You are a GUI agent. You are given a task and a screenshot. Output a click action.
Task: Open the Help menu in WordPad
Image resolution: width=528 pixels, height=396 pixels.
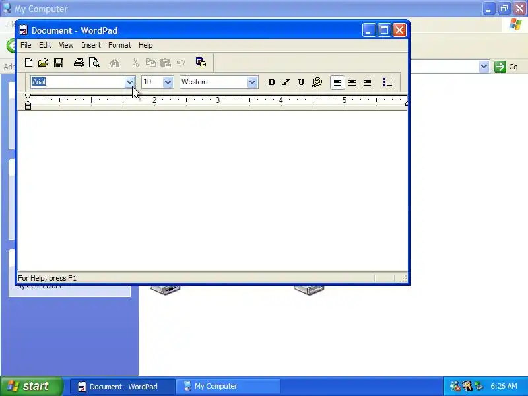coord(145,45)
